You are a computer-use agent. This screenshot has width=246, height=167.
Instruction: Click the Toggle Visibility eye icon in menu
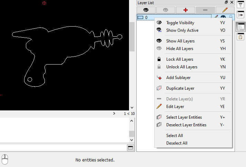pyautogui.click(x=159, y=22)
